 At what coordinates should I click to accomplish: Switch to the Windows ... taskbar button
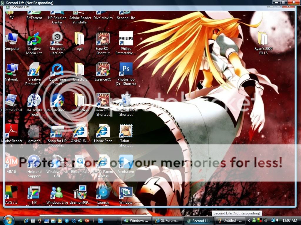136,221
